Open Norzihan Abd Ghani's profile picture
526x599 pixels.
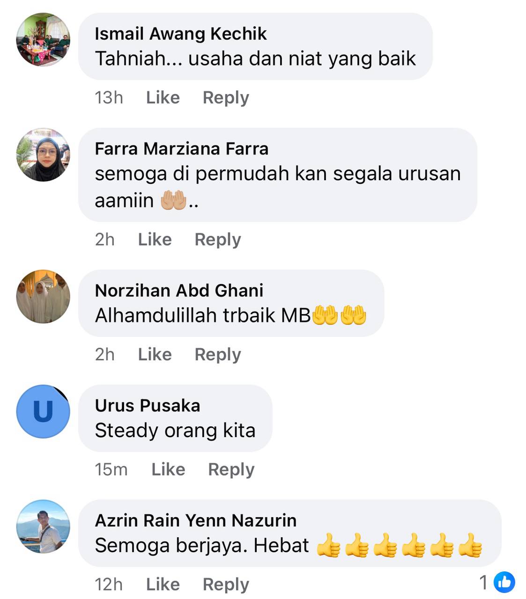click(x=43, y=296)
